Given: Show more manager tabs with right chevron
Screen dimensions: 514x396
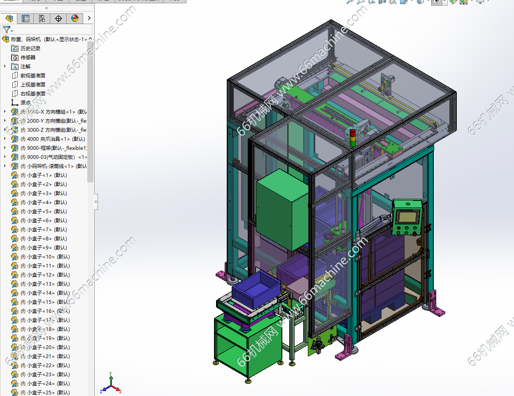Looking at the screenshot, I should (89, 19).
